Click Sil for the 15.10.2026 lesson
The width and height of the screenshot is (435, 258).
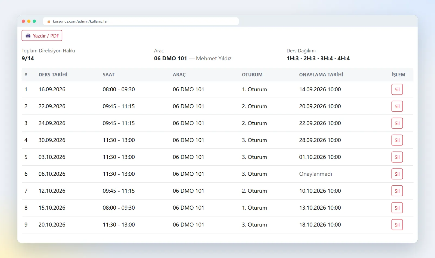tap(397, 208)
